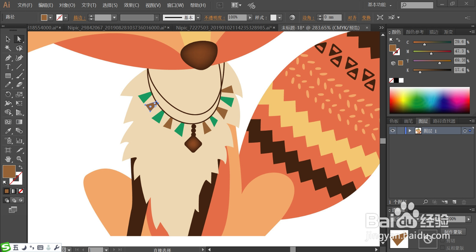Click the 变换 link
Image resolution: width=476 pixels, height=252 pixels.
(366, 18)
